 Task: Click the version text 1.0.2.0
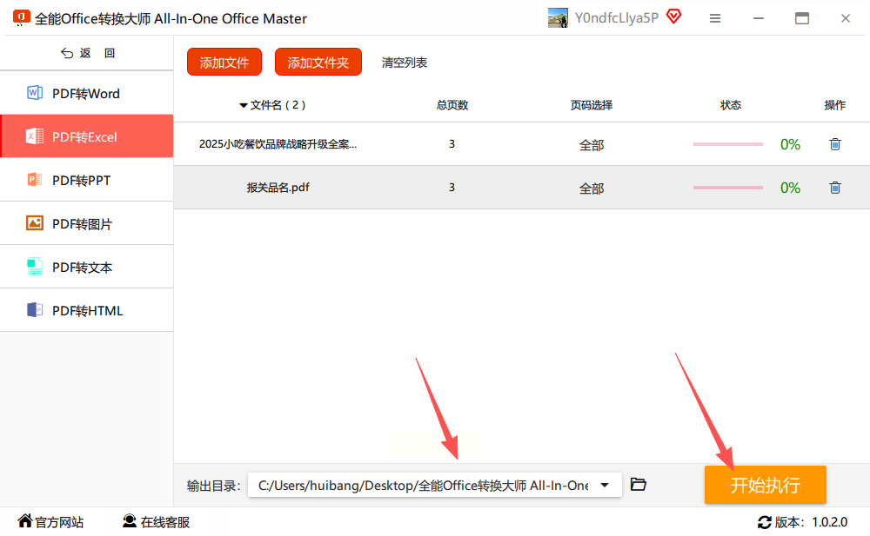[829, 522]
